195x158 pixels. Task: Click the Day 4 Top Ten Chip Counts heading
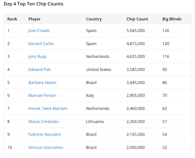coord(33,4)
